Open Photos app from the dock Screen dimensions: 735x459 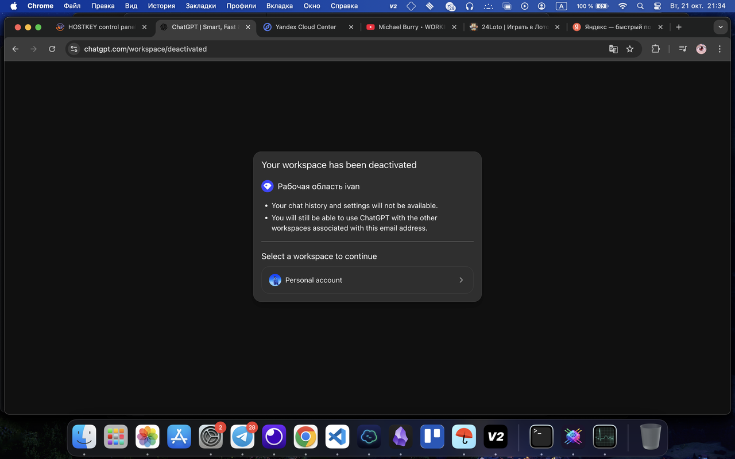click(148, 437)
